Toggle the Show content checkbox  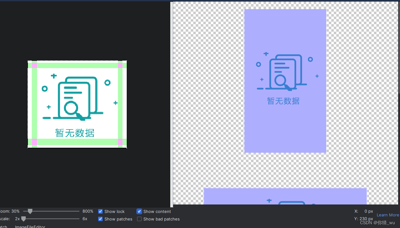pos(139,211)
